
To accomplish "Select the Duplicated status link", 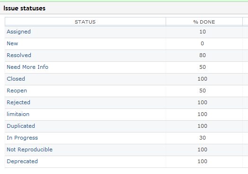I will pyautogui.click(x=21, y=126).
